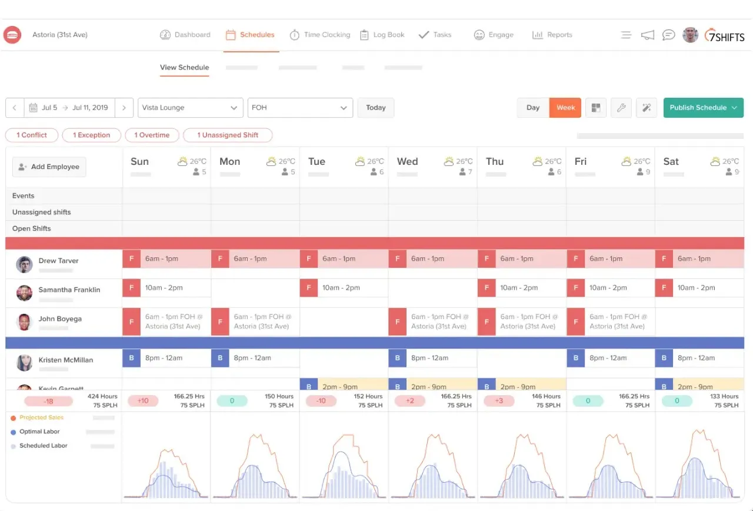Click the Add Employee button
This screenshot has width=753, height=511.
(49, 167)
